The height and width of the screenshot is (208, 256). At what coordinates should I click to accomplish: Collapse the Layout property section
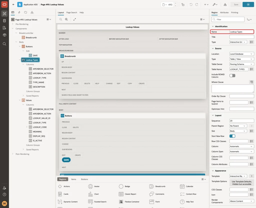click(213, 115)
